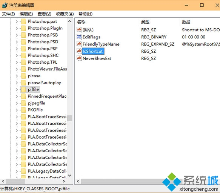Click the folder icon next to PLA.LegacyDataColl

click(x=23, y=171)
